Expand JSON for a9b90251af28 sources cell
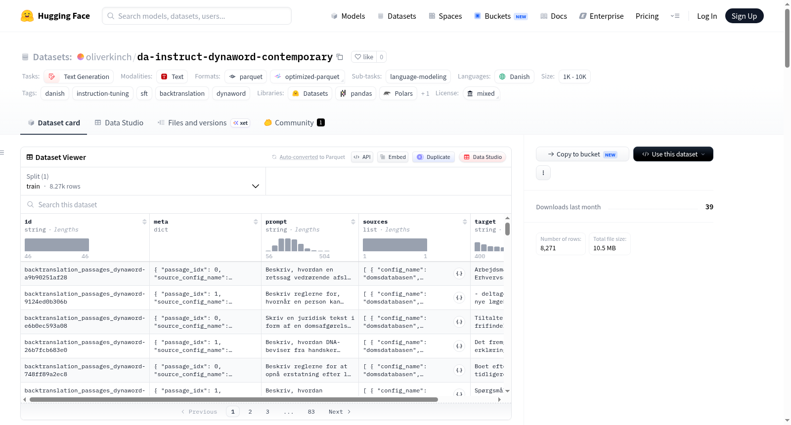This screenshot has width=791, height=425. click(x=459, y=273)
